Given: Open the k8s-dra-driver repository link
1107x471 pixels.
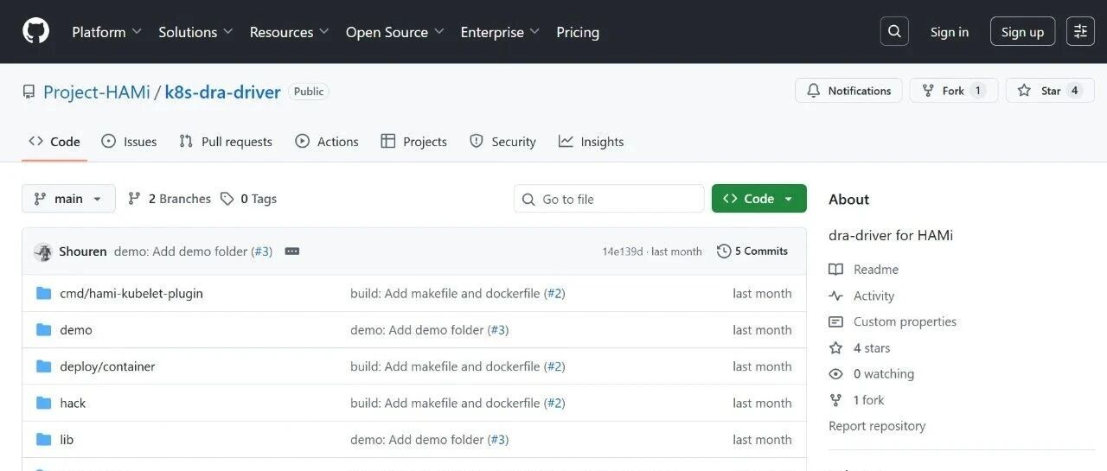Looking at the screenshot, I should (223, 92).
